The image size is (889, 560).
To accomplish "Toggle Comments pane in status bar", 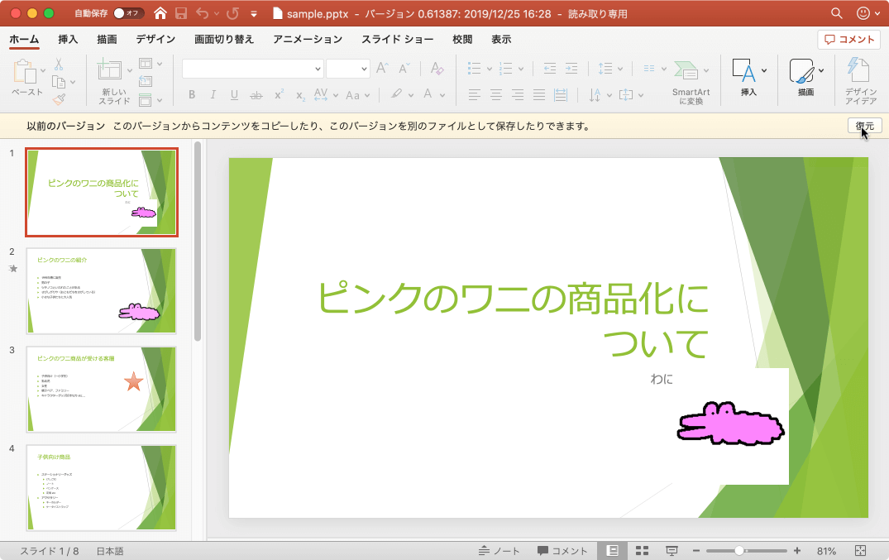I will [562, 550].
